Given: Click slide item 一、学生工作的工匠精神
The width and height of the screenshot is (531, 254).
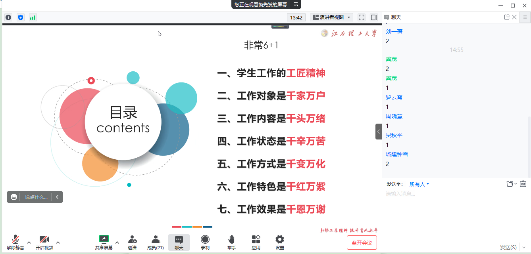Looking at the screenshot, I should 271,73.
